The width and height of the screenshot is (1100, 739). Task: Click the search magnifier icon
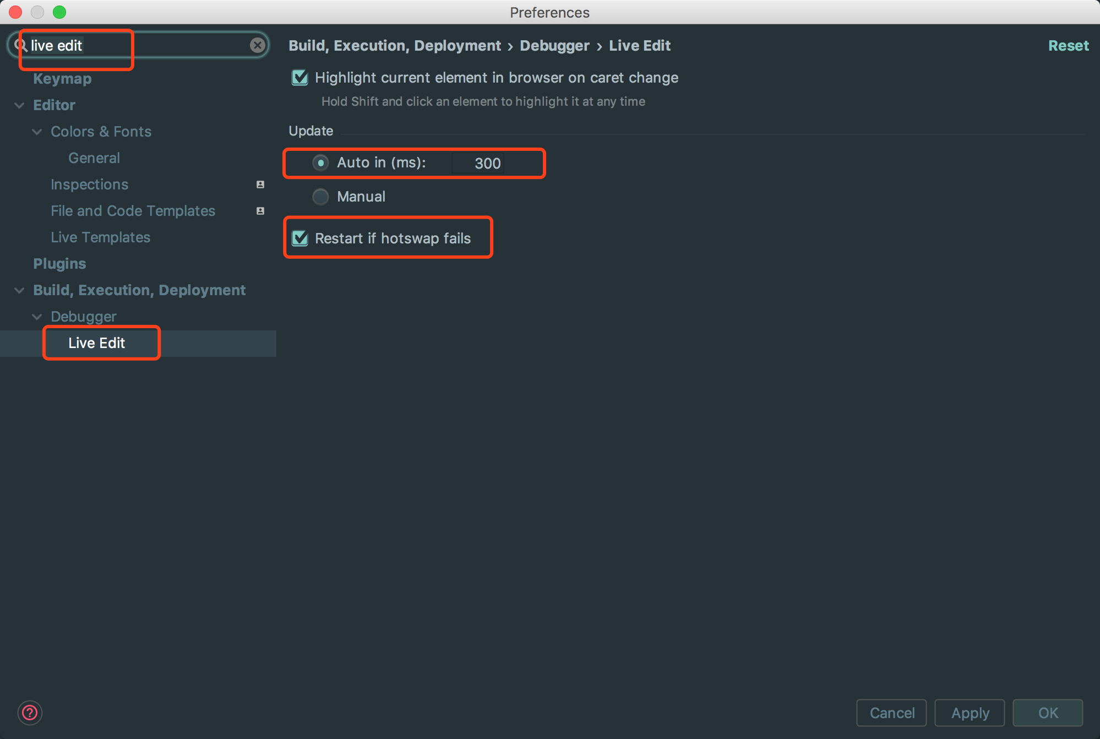click(21, 45)
